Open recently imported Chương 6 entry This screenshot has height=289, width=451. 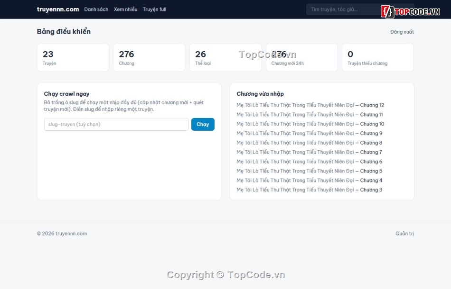tap(309, 162)
